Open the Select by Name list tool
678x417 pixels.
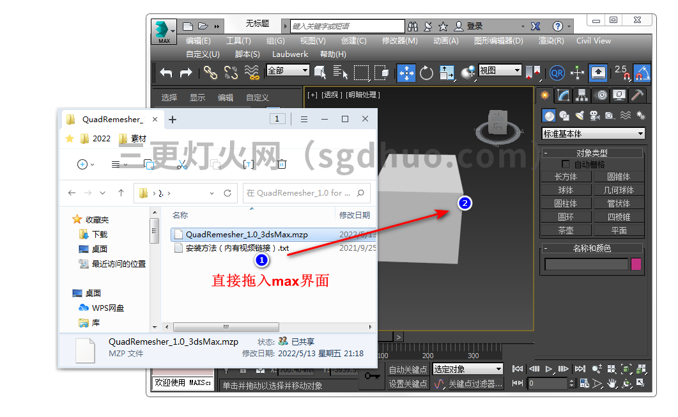[x=341, y=73]
